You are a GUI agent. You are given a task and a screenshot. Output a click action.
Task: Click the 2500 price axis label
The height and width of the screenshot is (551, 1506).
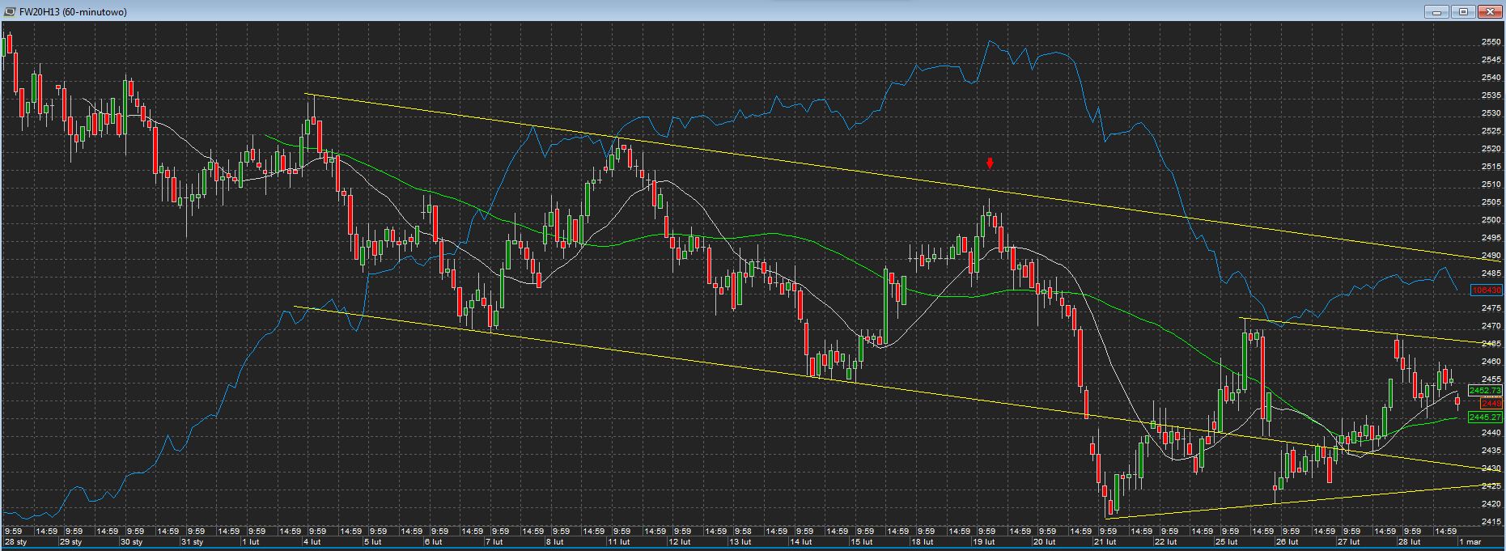tap(1490, 220)
